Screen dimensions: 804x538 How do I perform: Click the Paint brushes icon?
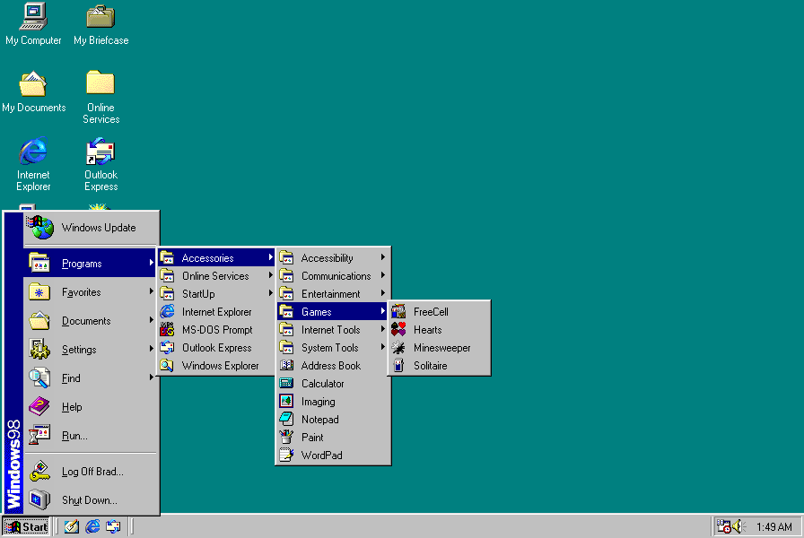(286, 437)
